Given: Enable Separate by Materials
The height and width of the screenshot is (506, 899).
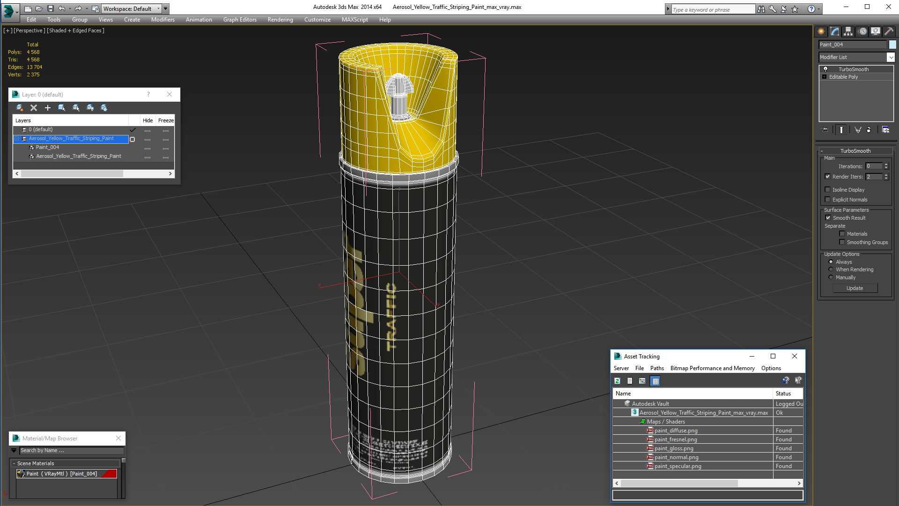Looking at the screenshot, I should (842, 234).
